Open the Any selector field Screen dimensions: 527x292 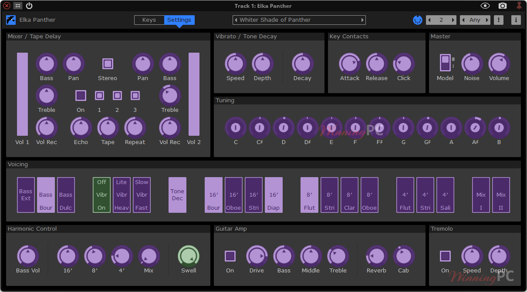475,20
